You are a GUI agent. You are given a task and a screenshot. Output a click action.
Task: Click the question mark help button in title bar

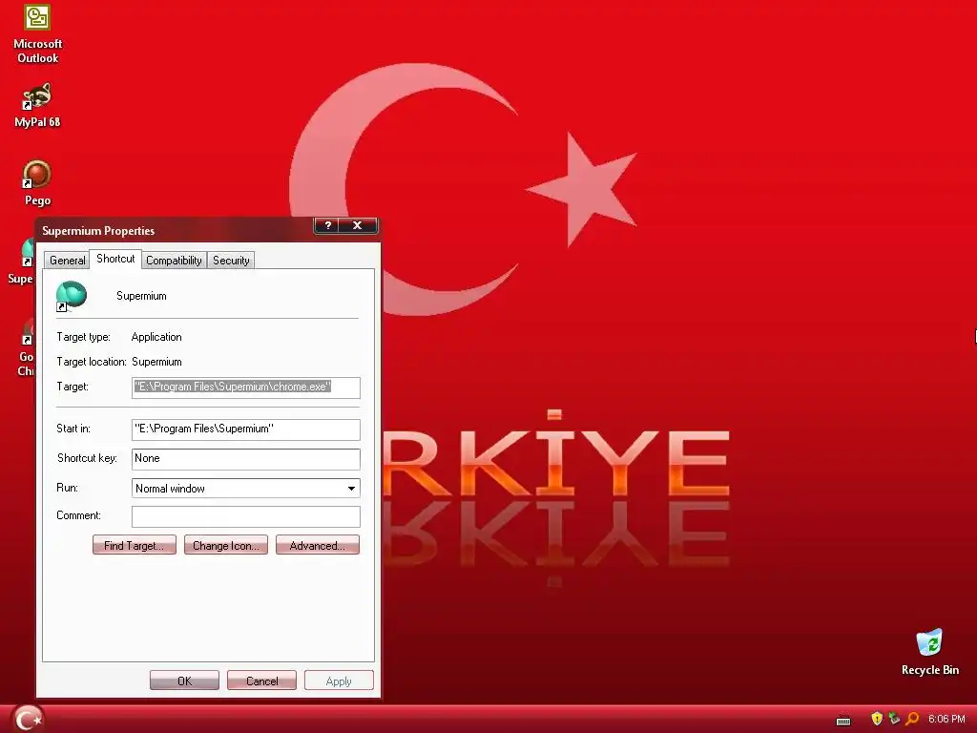[328, 225]
